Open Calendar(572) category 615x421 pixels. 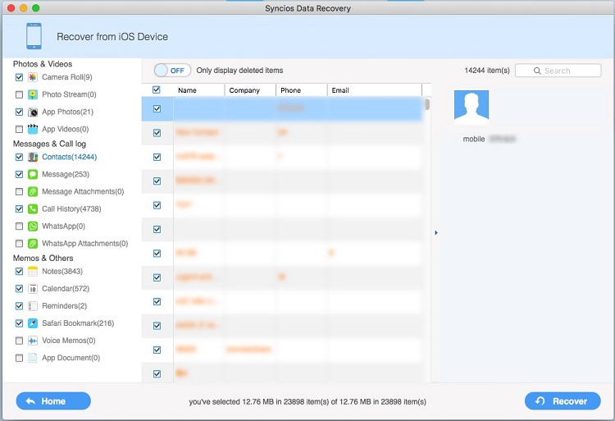66,289
